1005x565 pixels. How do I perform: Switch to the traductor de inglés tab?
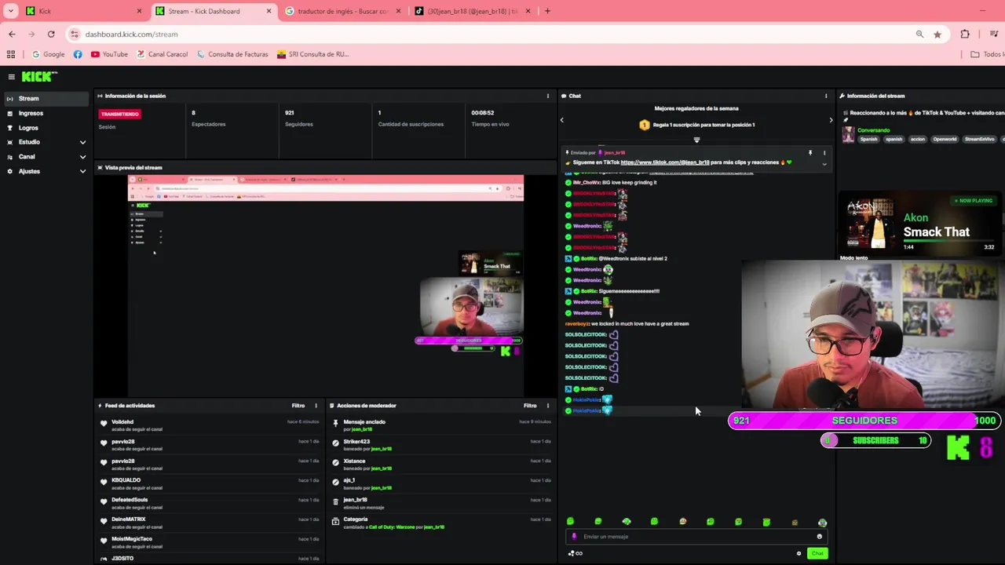pyautogui.click(x=343, y=11)
